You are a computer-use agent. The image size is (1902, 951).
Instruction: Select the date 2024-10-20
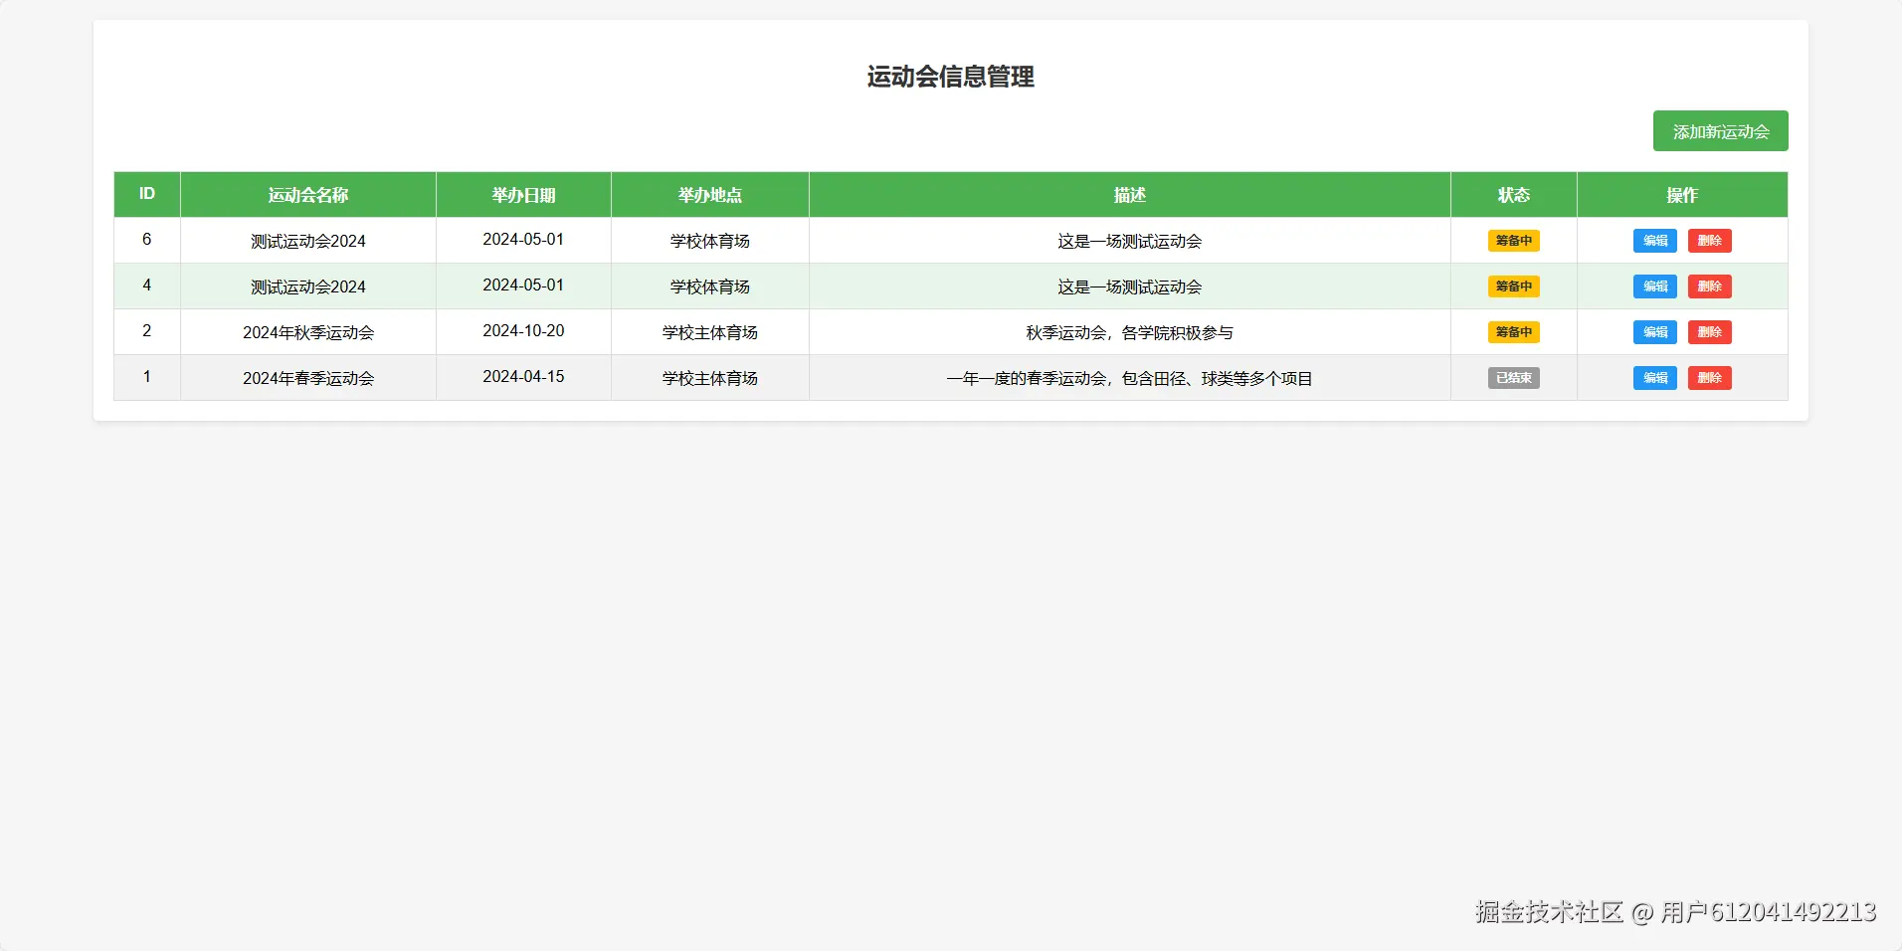523,331
